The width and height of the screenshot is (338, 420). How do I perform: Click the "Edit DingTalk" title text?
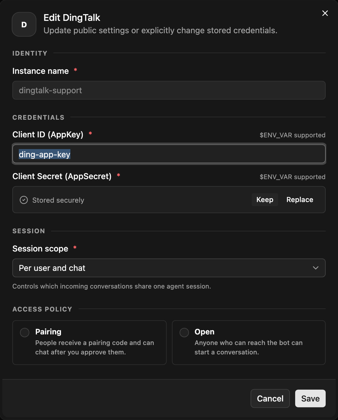72,18
